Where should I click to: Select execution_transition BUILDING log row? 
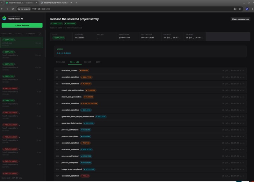coord(150,110)
